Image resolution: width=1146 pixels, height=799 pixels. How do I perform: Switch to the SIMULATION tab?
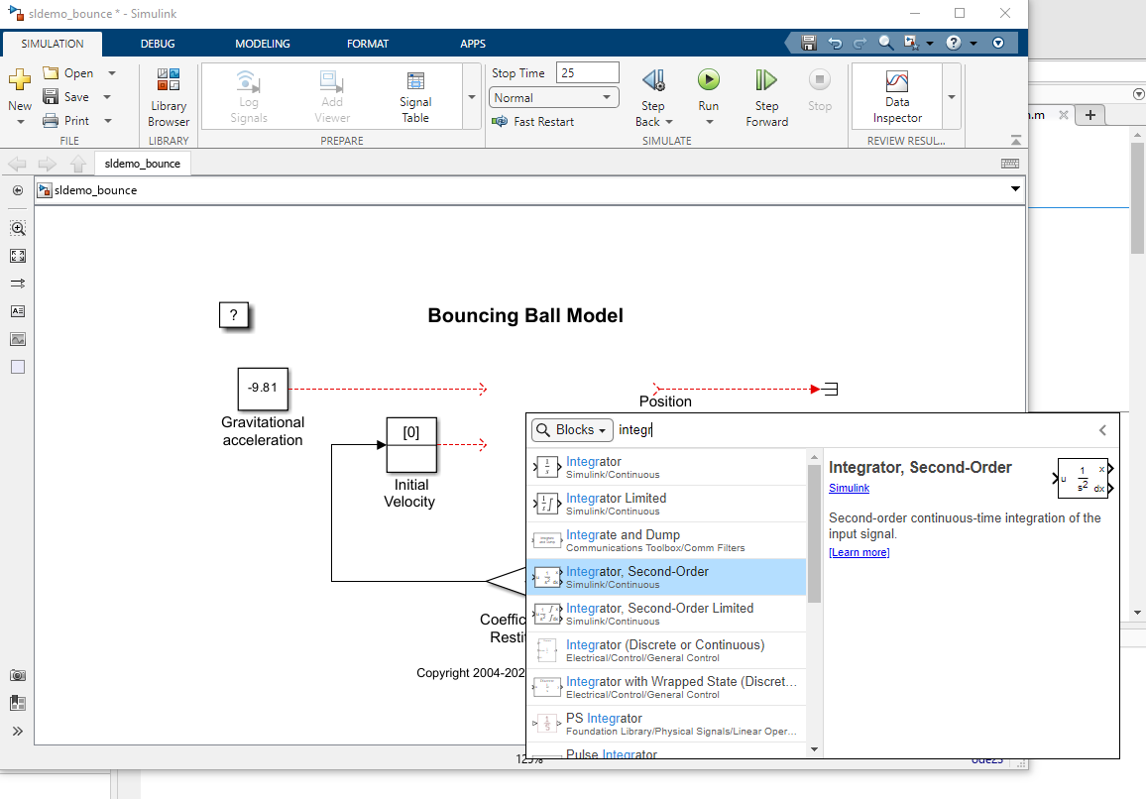point(52,44)
